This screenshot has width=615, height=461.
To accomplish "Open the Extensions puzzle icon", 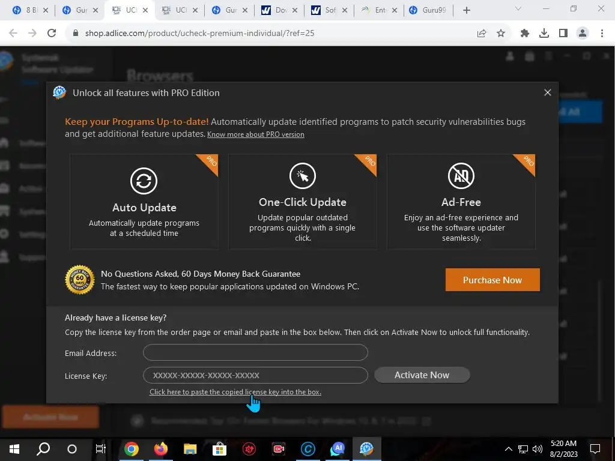I will (x=525, y=34).
